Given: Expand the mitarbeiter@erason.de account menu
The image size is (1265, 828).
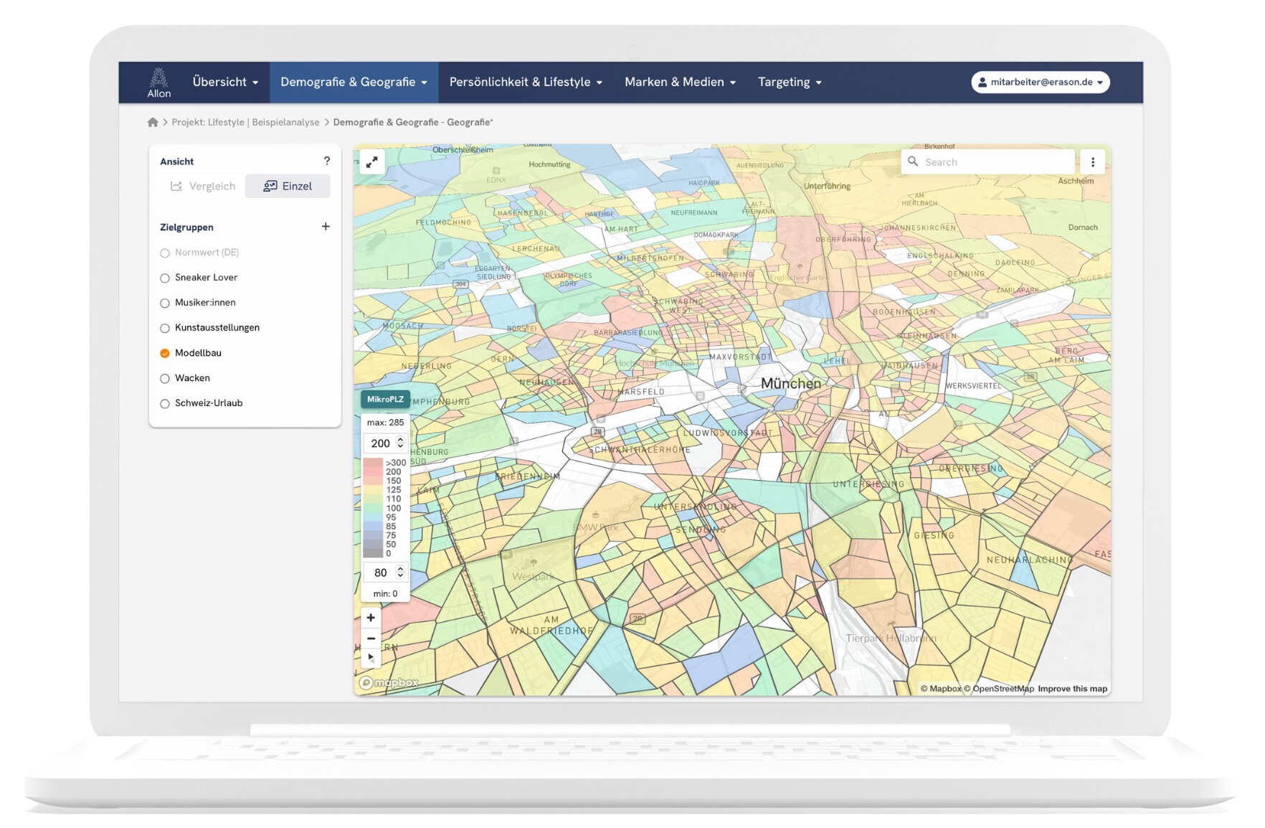Looking at the screenshot, I should (1040, 83).
